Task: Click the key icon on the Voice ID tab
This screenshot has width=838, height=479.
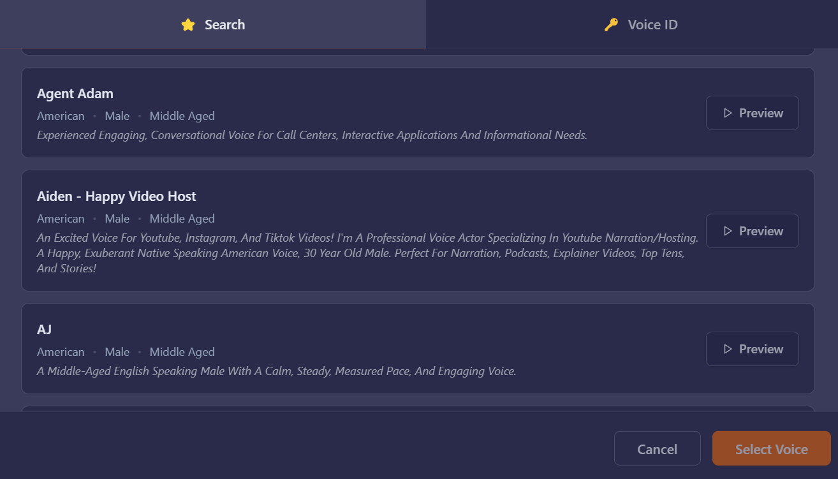Action: click(x=611, y=25)
